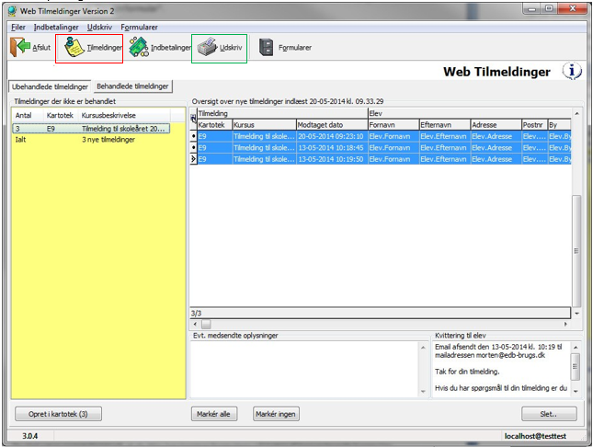Click the Efternavn column header

[x=444, y=125]
